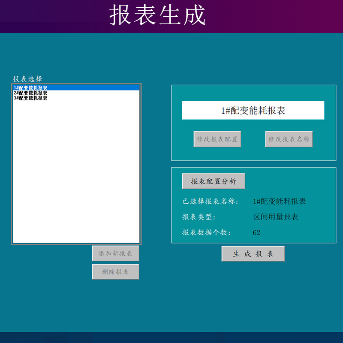Click the 报表数据个数 label
This screenshot has width=343, height=343.
coord(207,233)
